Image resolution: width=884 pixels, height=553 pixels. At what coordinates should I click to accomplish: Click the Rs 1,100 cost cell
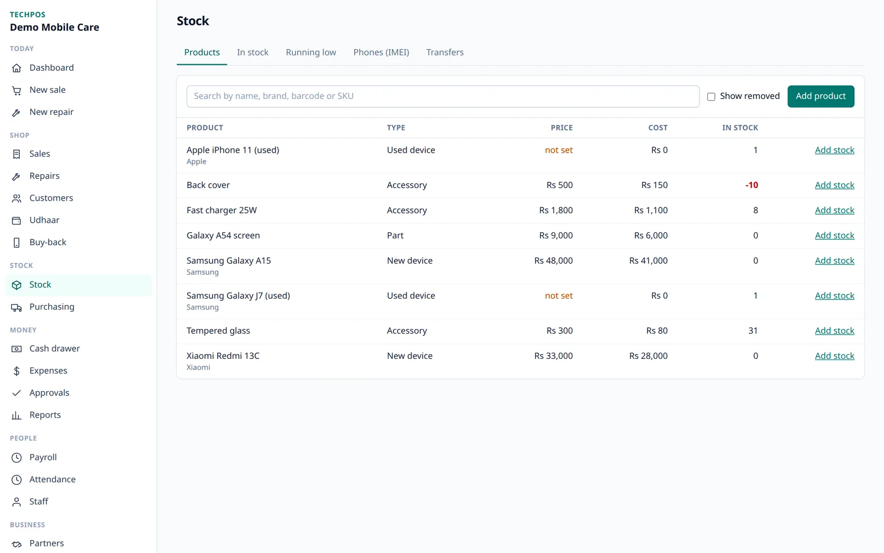tap(651, 210)
